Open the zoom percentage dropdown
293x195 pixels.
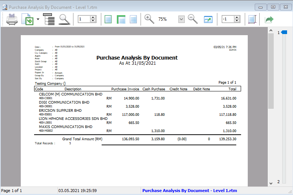pos(181,19)
